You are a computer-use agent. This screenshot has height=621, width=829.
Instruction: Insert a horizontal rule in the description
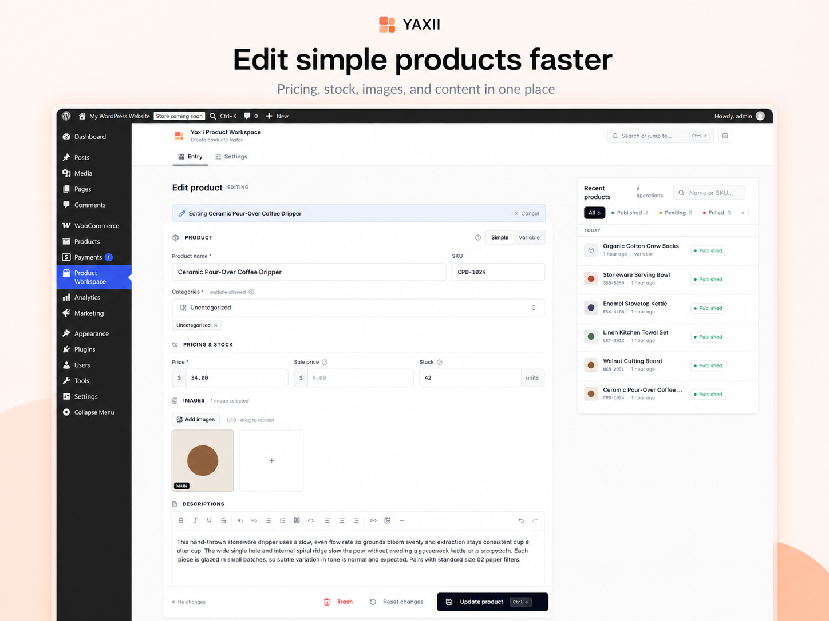point(401,520)
